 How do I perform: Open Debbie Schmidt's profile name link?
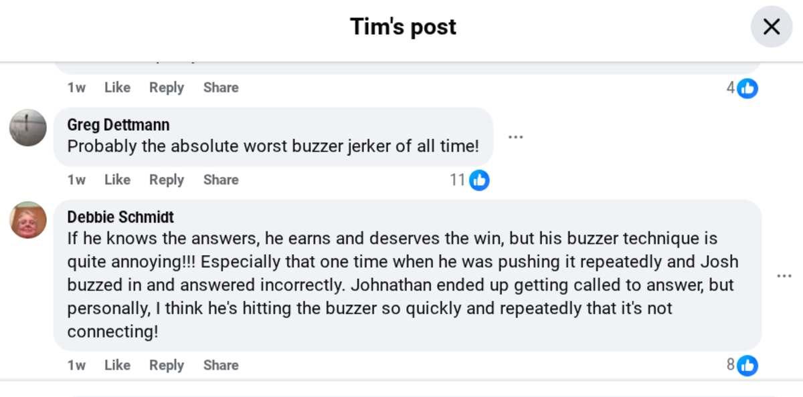120,217
